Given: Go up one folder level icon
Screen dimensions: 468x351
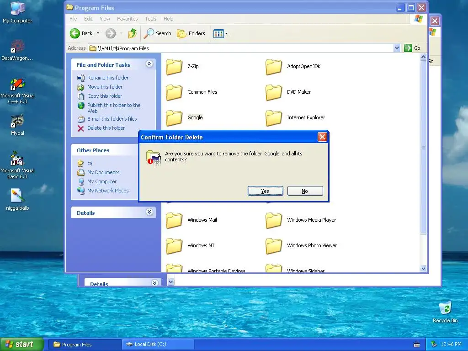Looking at the screenshot, I should [x=132, y=33].
